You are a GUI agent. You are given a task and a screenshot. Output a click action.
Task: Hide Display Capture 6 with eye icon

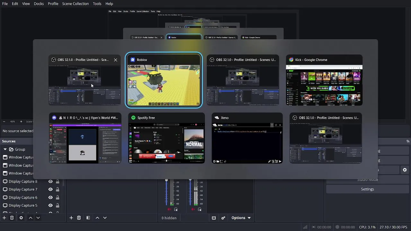point(50,197)
